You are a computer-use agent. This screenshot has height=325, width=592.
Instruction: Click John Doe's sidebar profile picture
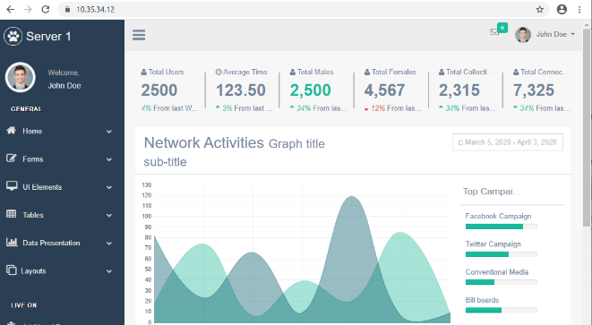pos(20,77)
